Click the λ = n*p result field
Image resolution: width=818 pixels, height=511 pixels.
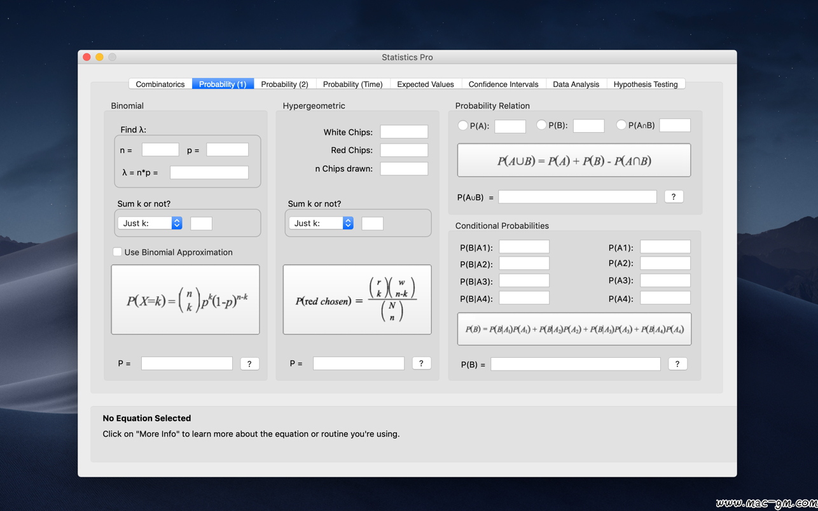pos(209,172)
